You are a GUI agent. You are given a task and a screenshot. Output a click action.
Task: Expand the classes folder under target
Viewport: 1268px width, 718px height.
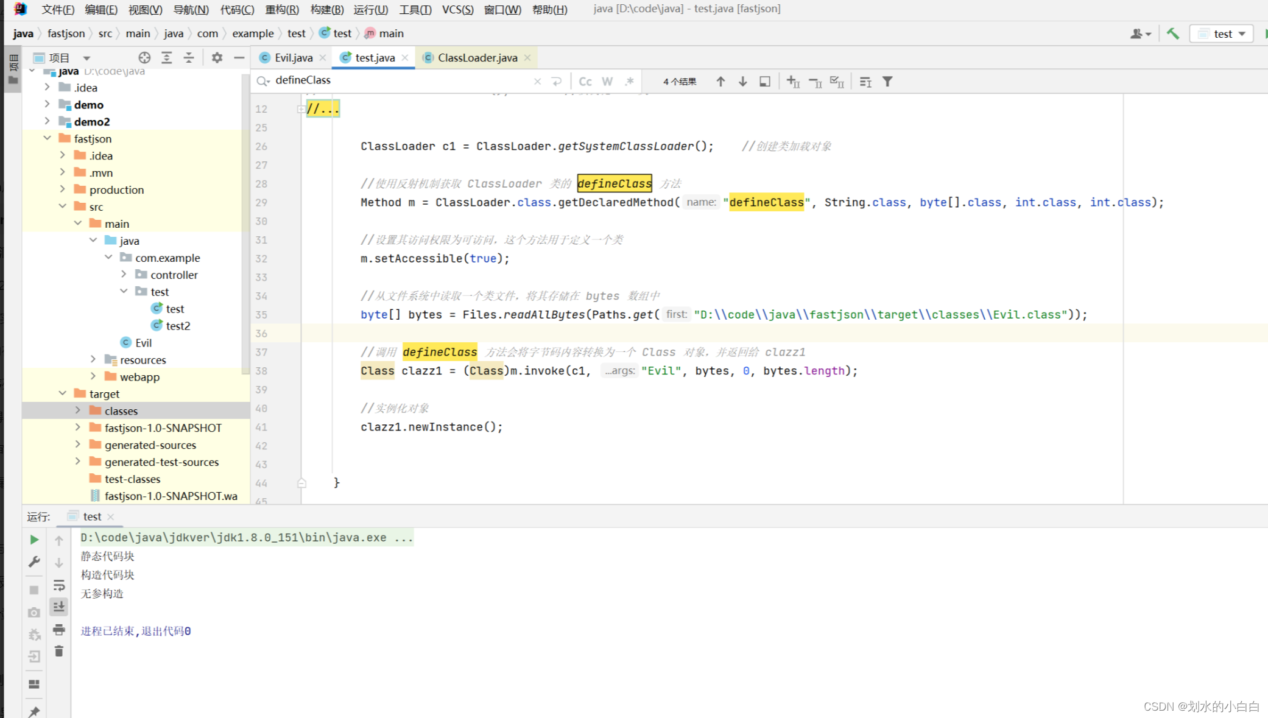[x=78, y=410]
